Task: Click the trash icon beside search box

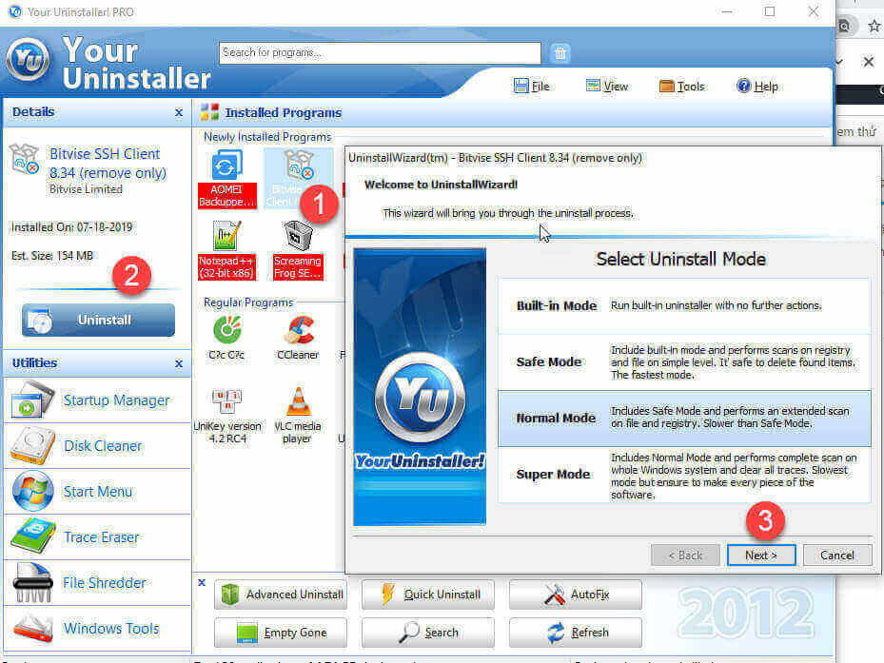Action: point(561,53)
